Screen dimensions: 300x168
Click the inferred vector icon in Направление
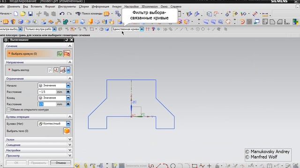[63, 70]
